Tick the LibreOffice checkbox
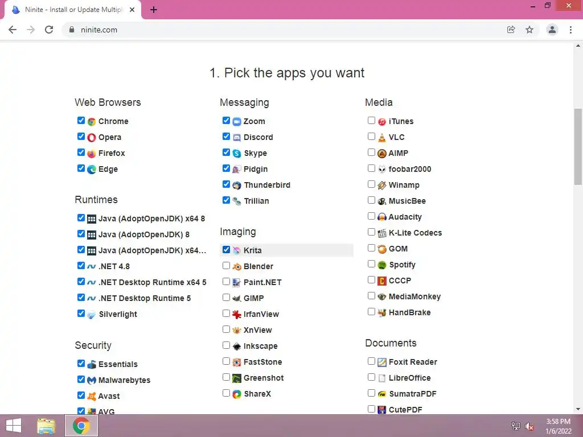 pyautogui.click(x=371, y=377)
